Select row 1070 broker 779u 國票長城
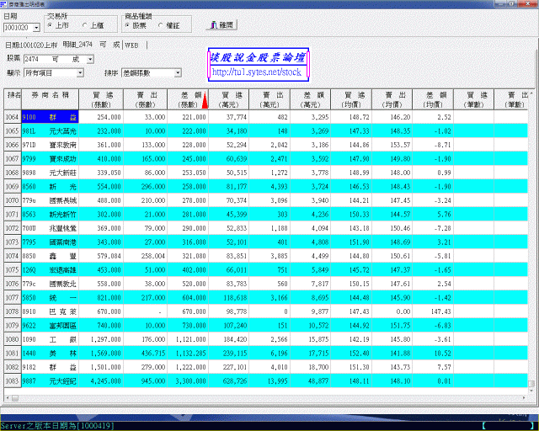The image size is (539, 431). point(51,200)
